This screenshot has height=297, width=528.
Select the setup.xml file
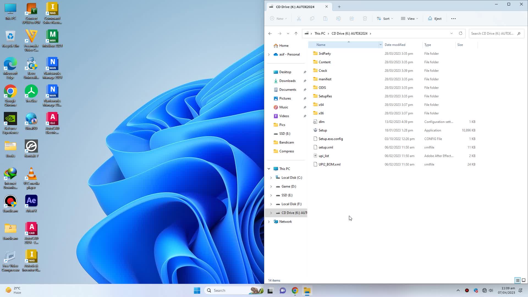point(326,147)
